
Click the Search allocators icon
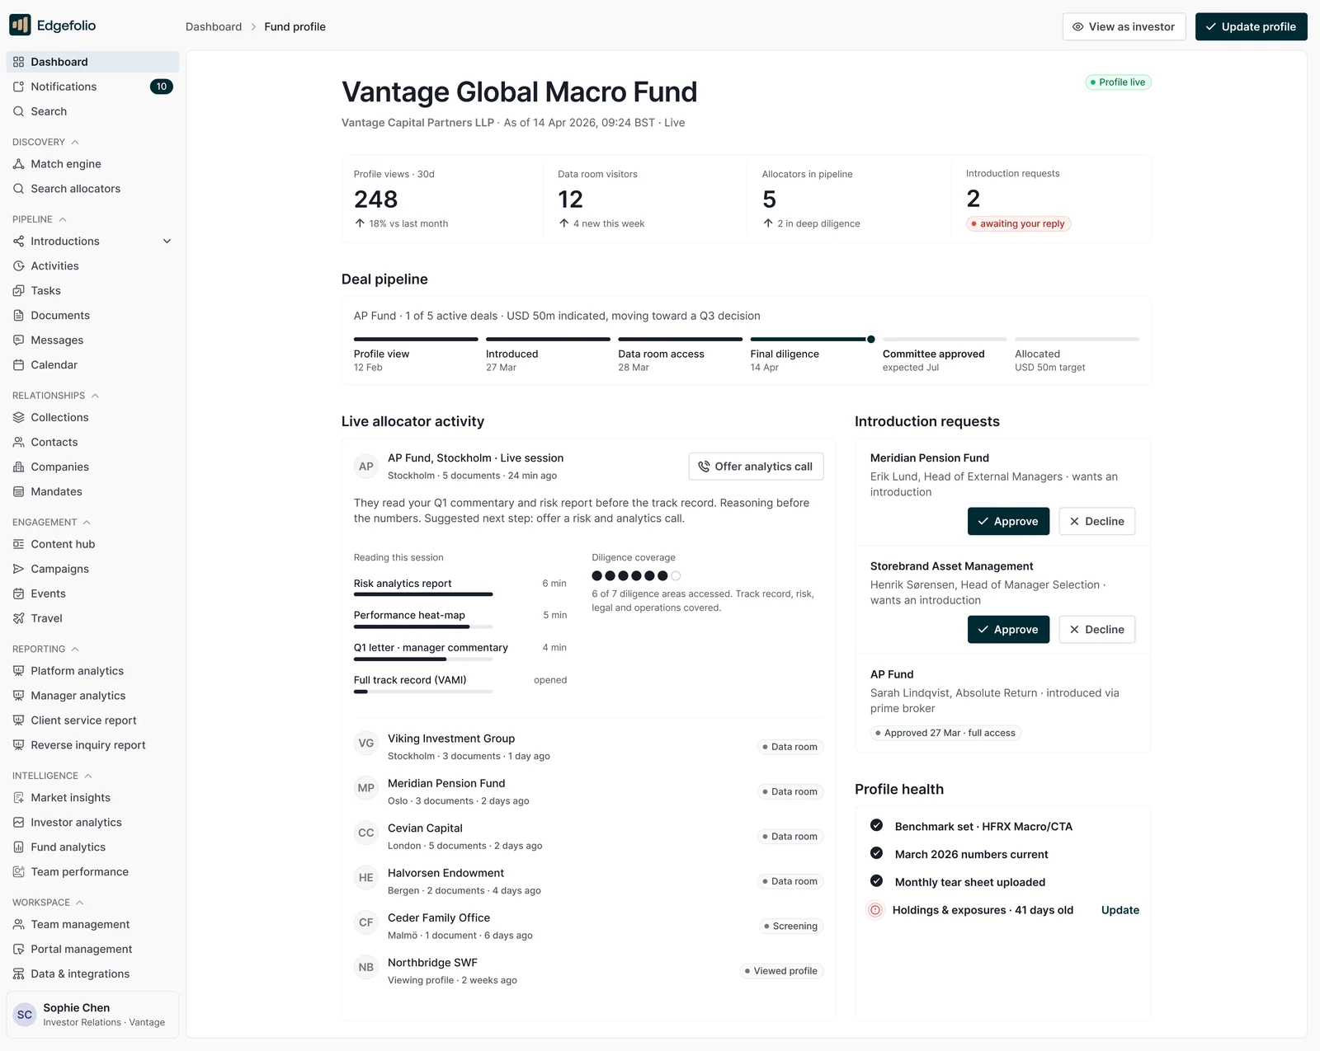(18, 189)
